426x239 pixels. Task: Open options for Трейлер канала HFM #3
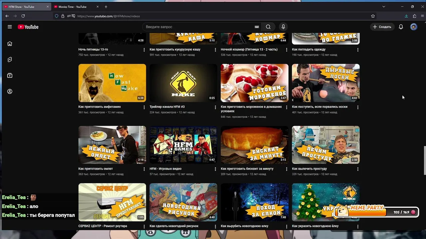point(215,107)
